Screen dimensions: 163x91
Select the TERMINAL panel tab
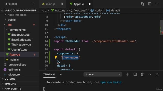[49, 75]
